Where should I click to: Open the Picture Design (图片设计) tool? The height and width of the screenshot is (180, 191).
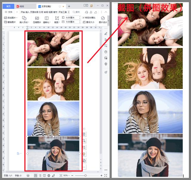click(103, 20)
